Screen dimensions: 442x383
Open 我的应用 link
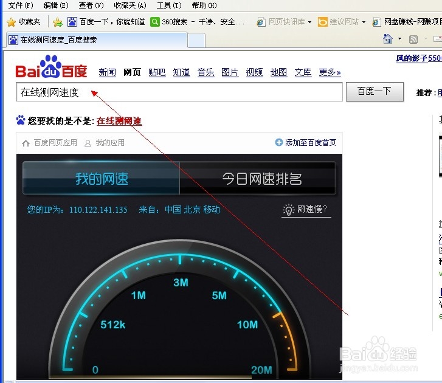click(110, 143)
